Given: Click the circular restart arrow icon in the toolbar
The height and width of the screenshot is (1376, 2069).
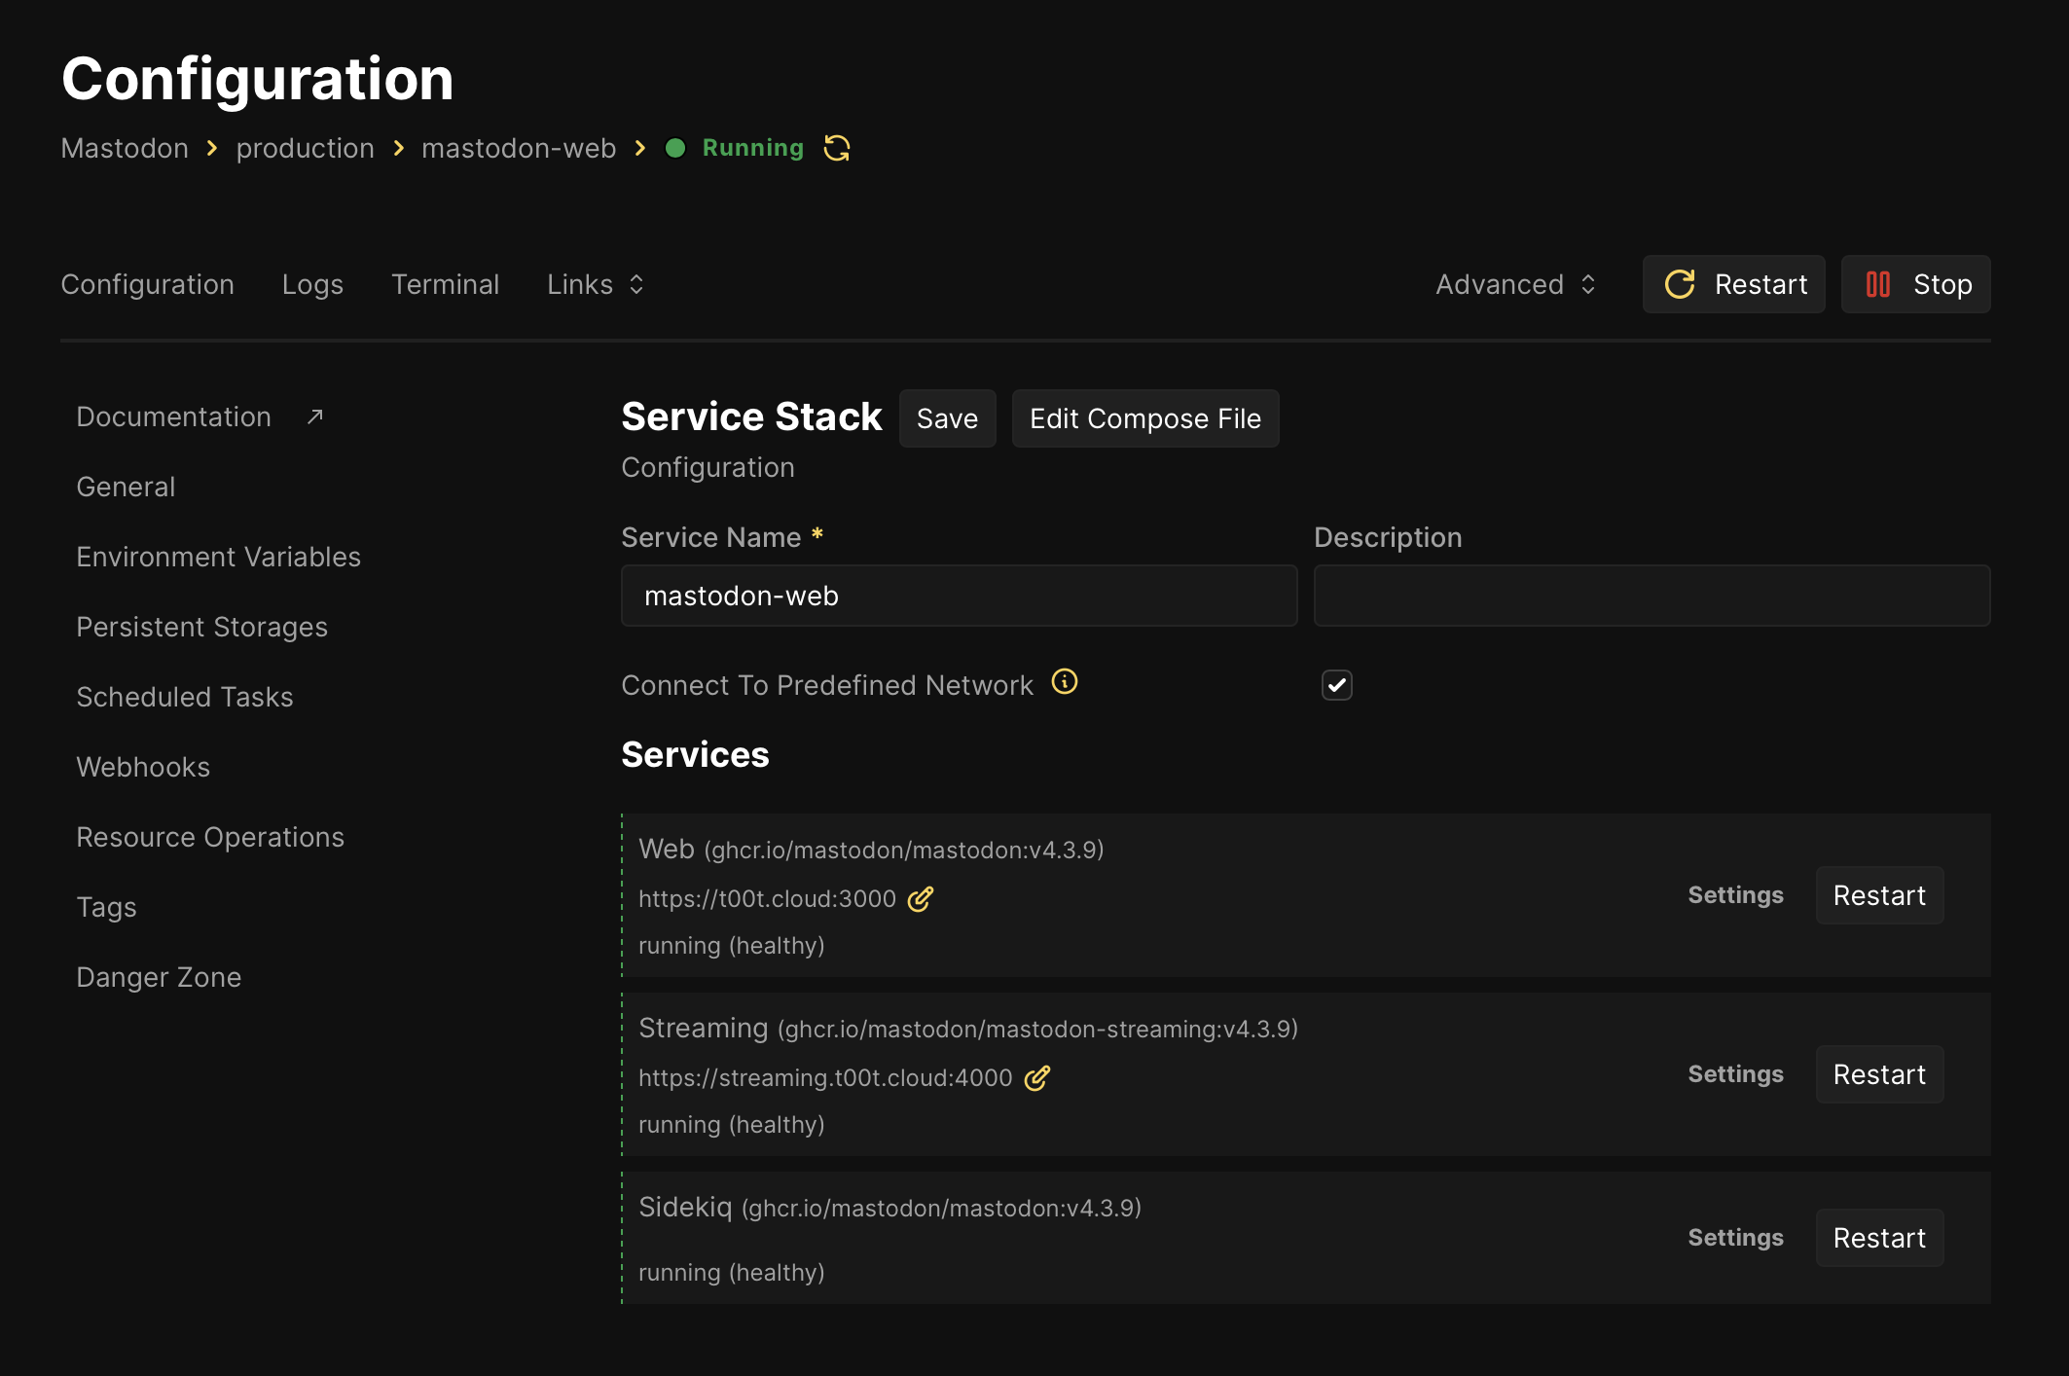Looking at the screenshot, I should click(x=1681, y=284).
